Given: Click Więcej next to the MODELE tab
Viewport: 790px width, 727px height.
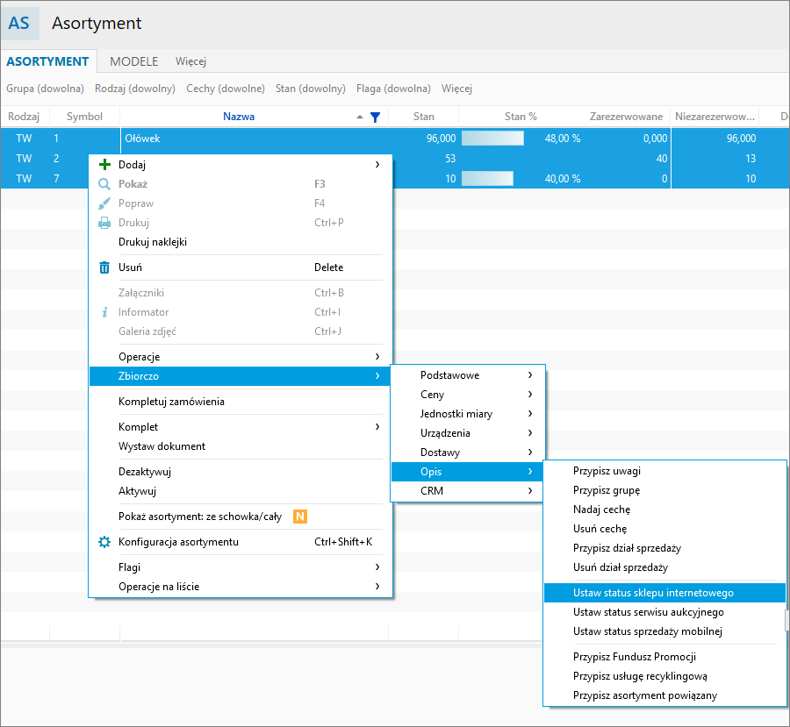Looking at the screenshot, I should pos(190,61).
